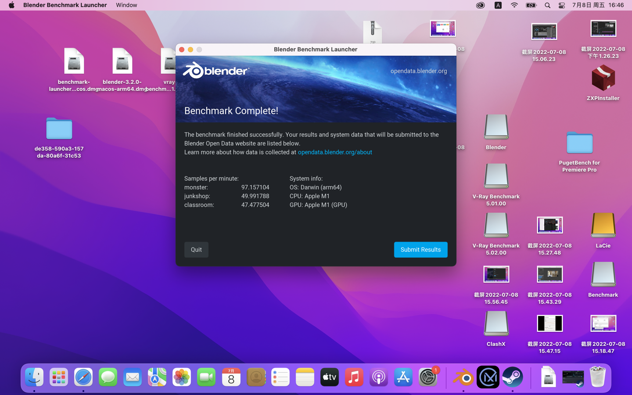632x395 pixels.
Task: Open Steam from the Dock
Action: tap(512, 377)
